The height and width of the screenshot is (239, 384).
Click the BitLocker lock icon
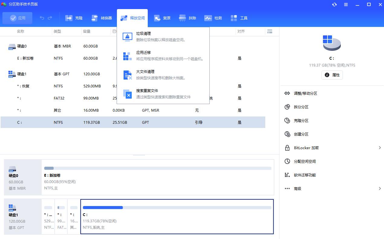click(287, 148)
